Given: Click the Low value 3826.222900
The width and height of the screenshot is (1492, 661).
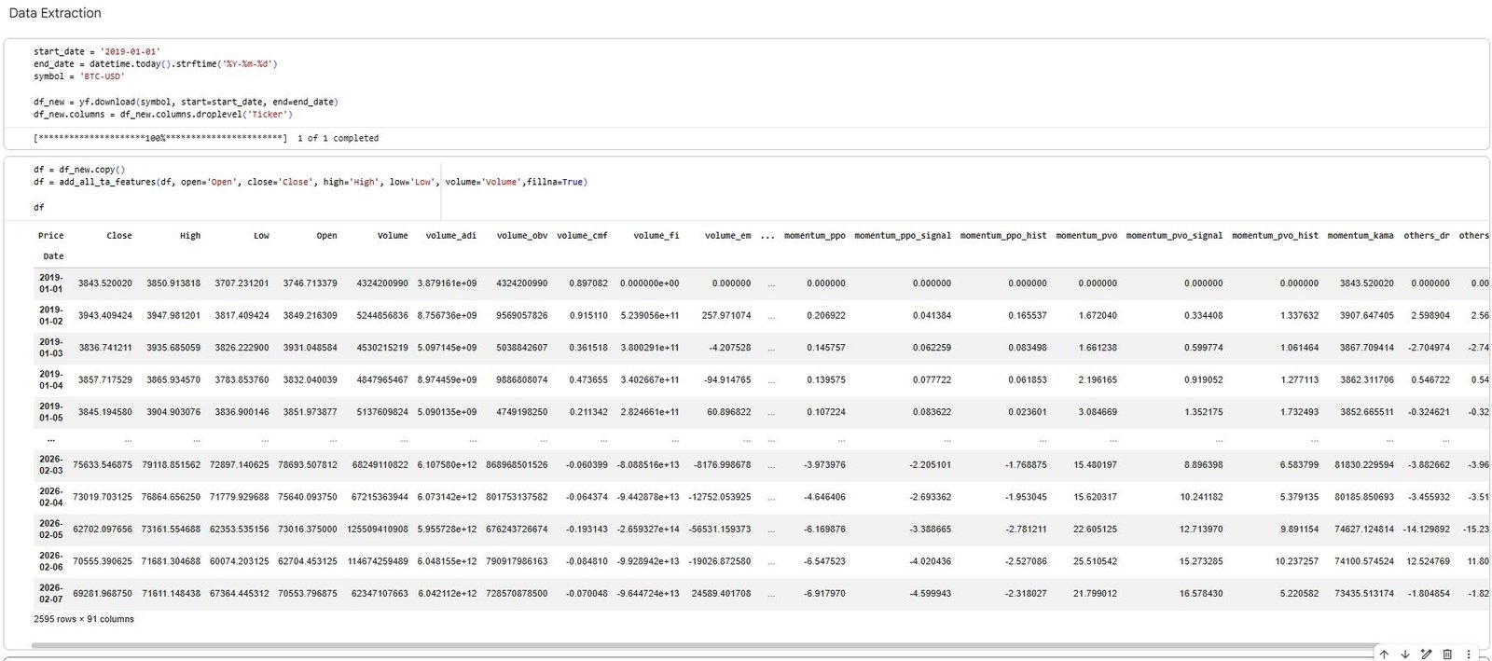Looking at the screenshot, I should coord(242,348).
